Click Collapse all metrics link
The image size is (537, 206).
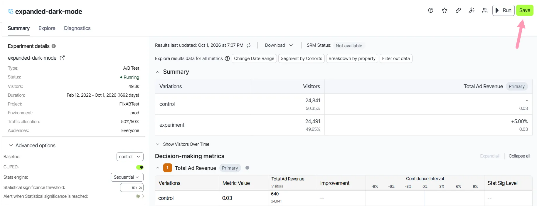[x=519, y=156]
